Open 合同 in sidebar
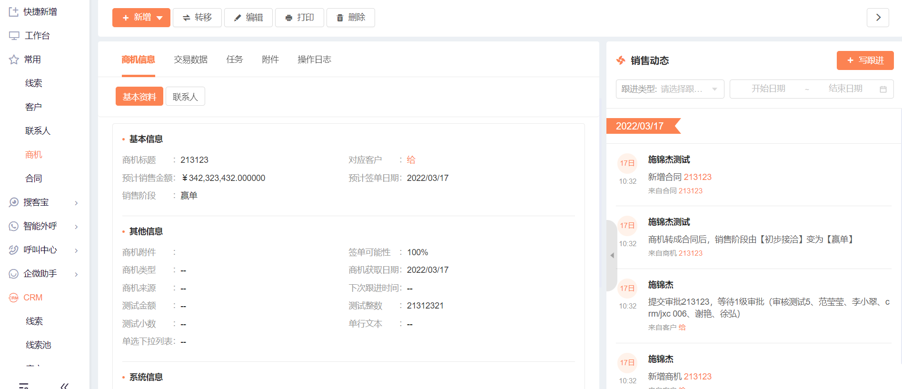902x389 pixels. [x=34, y=179]
